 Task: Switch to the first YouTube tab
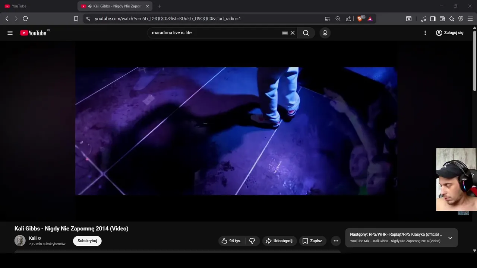[38, 6]
